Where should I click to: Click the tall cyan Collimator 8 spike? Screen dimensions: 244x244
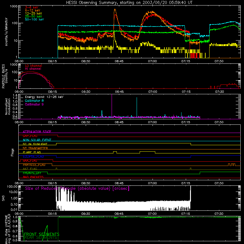pos(137,107)
